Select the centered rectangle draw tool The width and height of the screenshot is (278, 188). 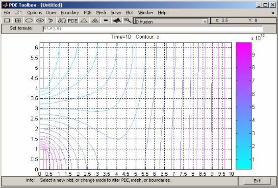pyautogui.click(x=18, y=21)
